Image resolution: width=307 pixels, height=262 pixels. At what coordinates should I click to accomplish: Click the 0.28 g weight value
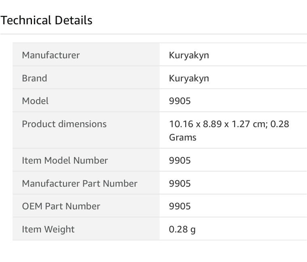(x=182, y=229)
